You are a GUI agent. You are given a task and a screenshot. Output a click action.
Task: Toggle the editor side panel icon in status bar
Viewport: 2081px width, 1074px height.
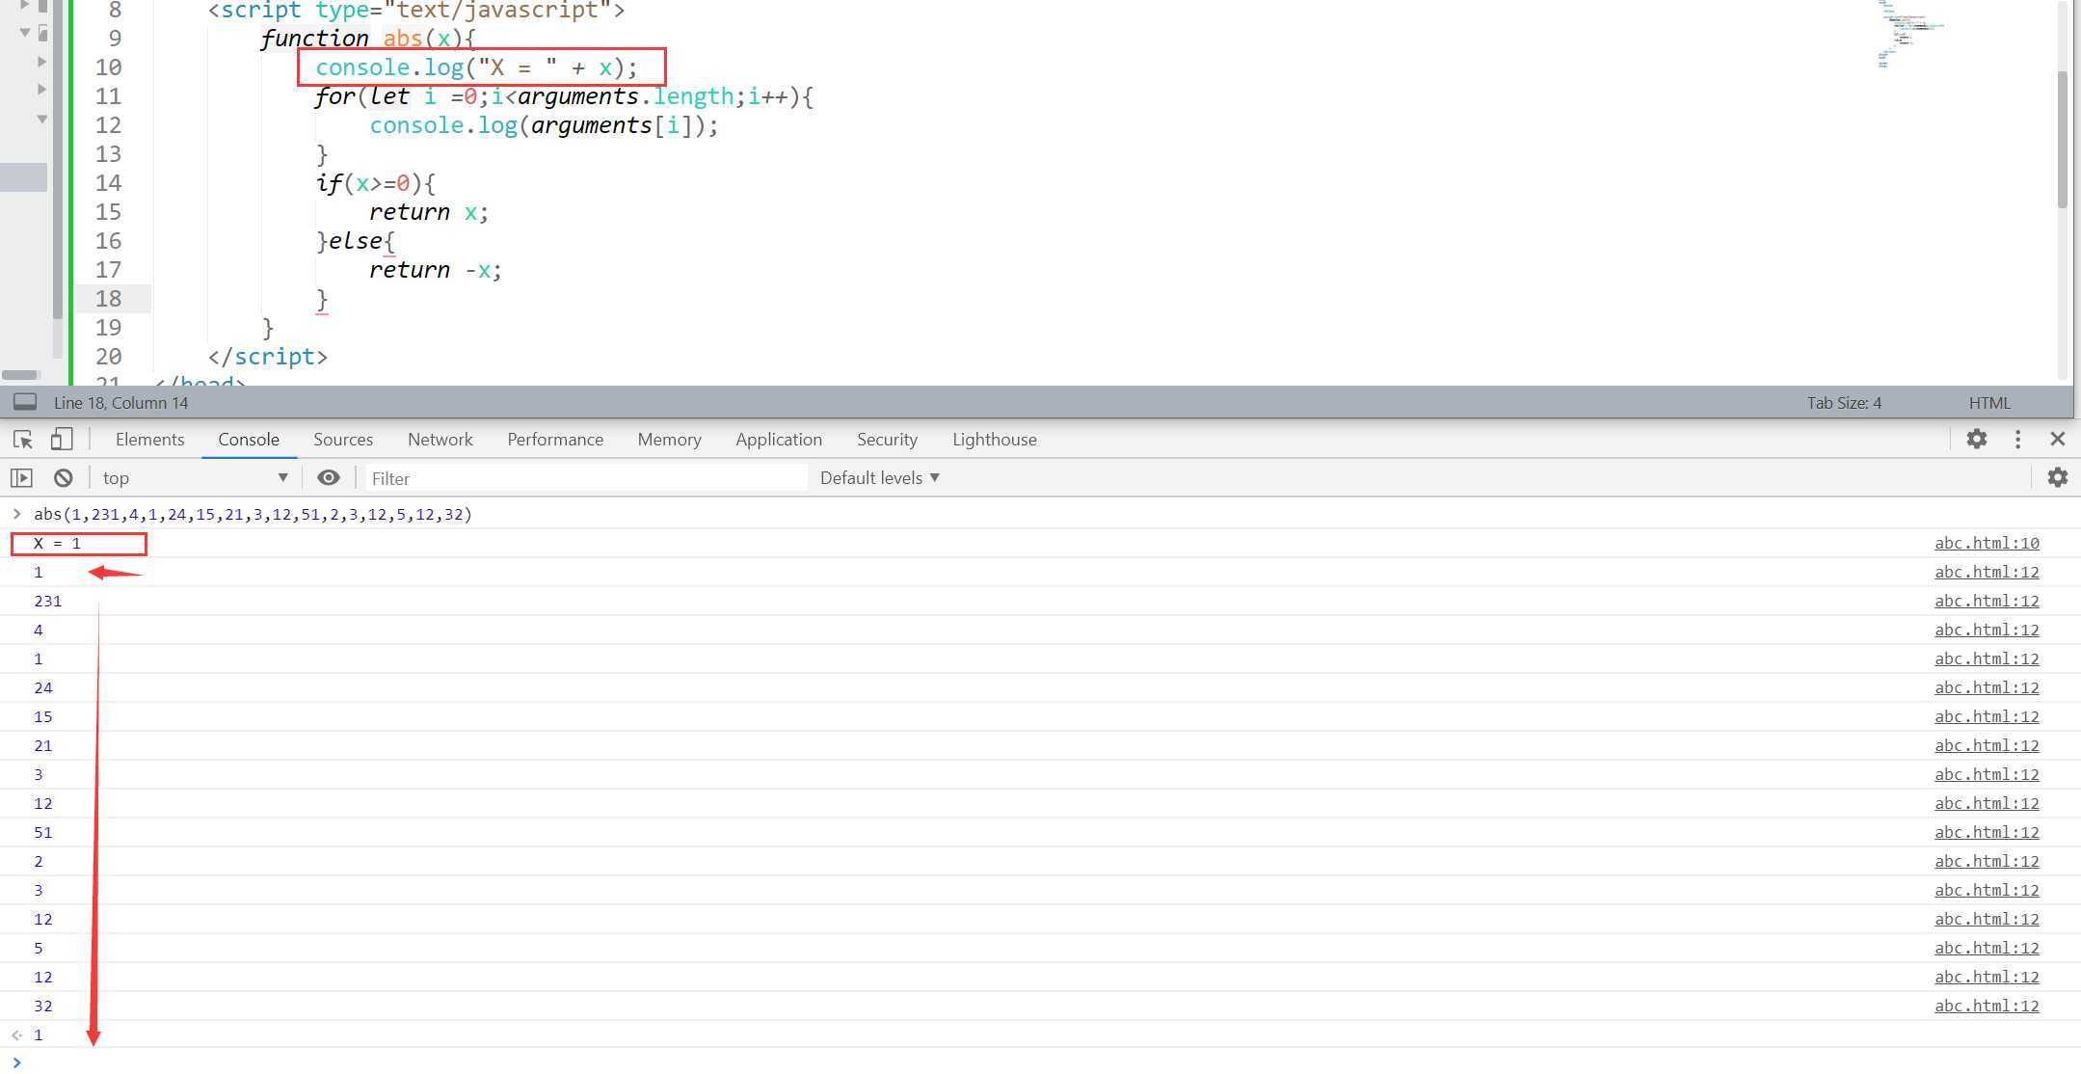(25, 402)
